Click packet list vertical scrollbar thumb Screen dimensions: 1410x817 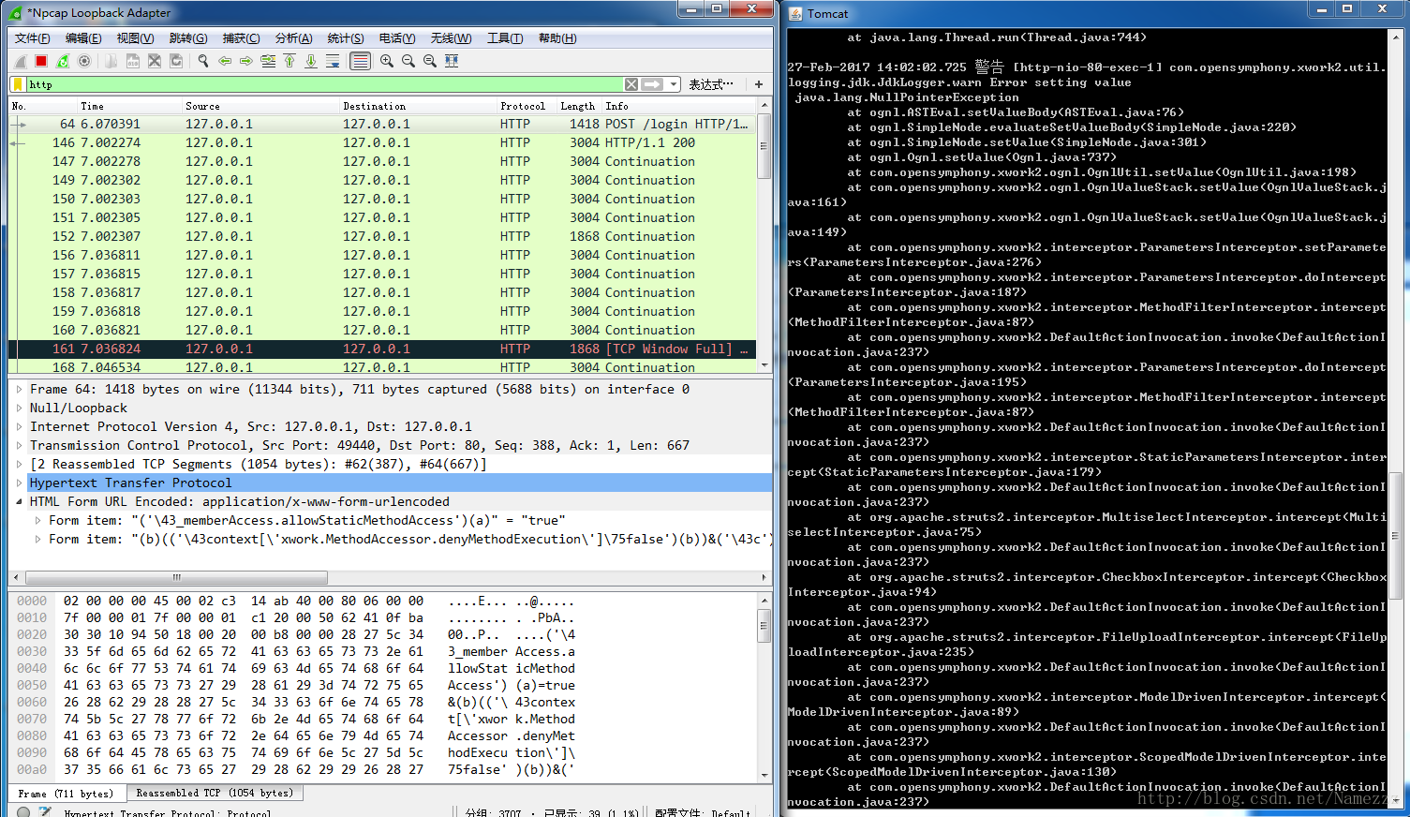coord(764,147)
